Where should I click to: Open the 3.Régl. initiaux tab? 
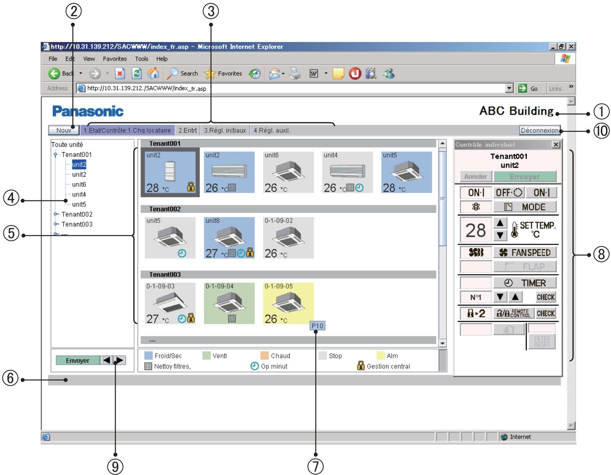pyautogui.click(x=225, y=130)
